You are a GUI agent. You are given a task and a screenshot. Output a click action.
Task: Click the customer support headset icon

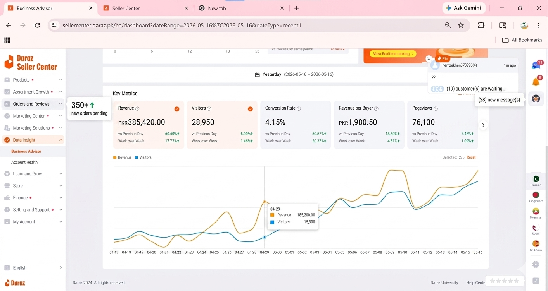pos(536,99)
